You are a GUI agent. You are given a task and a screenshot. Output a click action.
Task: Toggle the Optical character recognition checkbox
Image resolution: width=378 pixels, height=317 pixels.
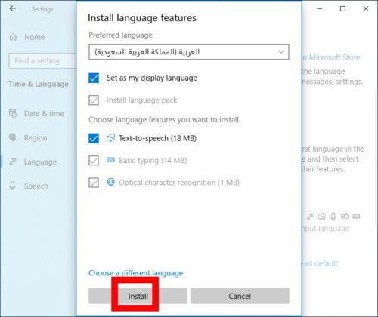pos(94,183)
